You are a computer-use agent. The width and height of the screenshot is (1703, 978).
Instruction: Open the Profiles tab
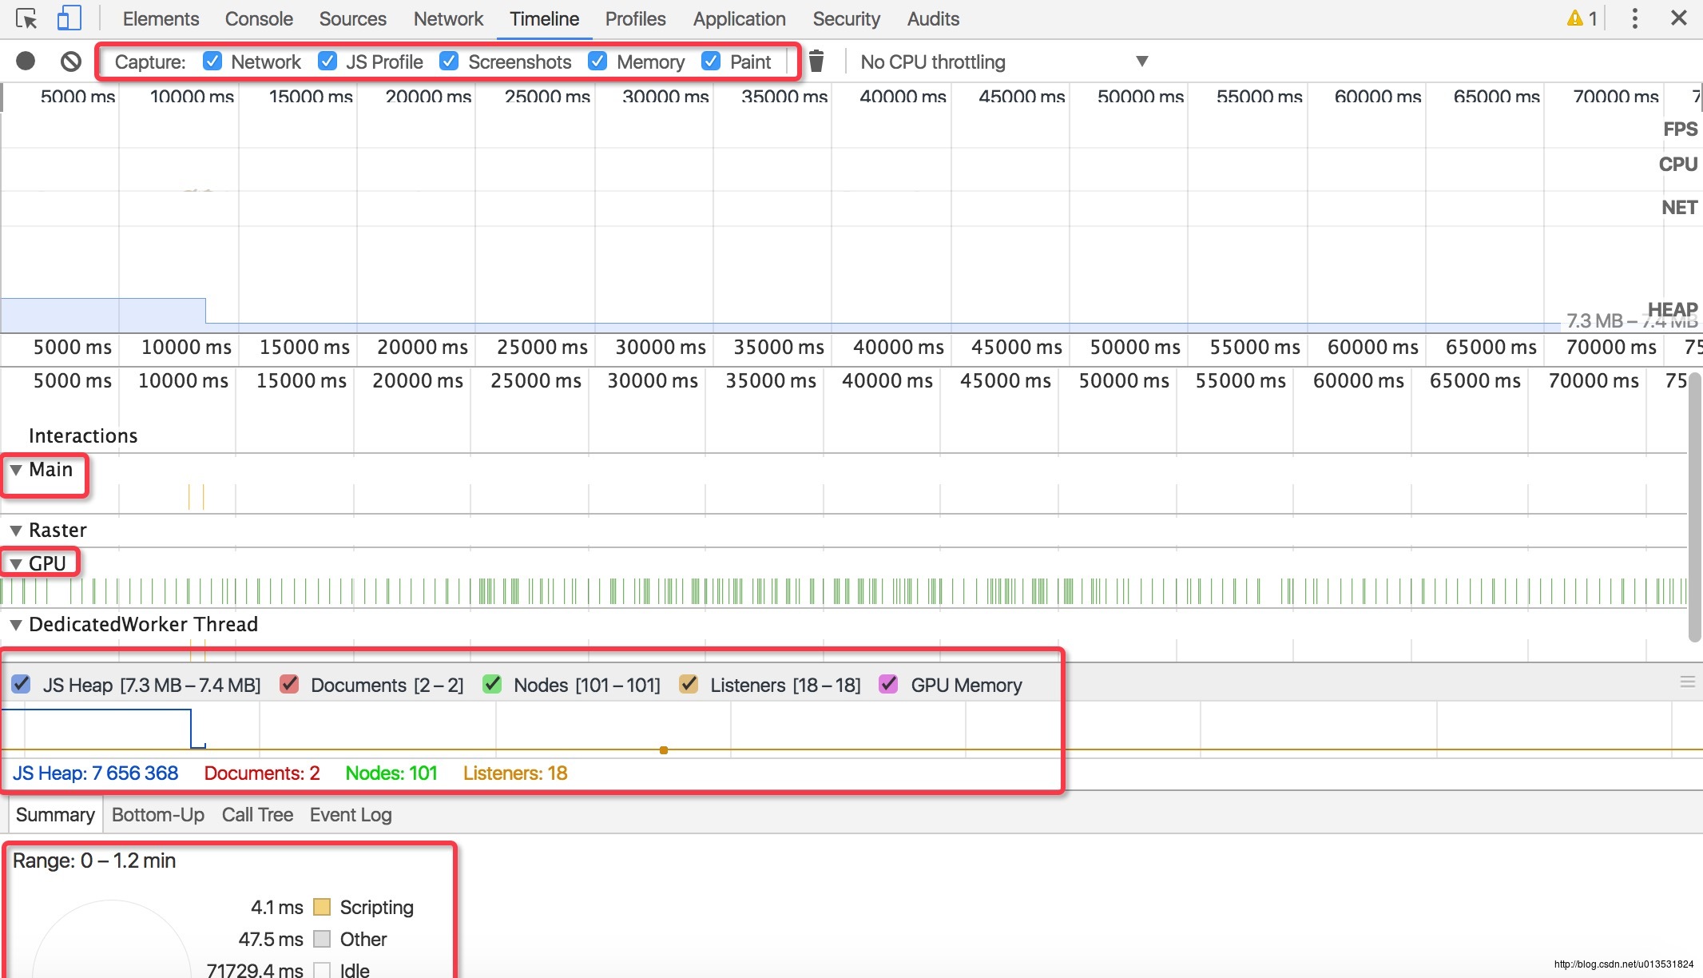pyautogui.click(x=635, y=18)
